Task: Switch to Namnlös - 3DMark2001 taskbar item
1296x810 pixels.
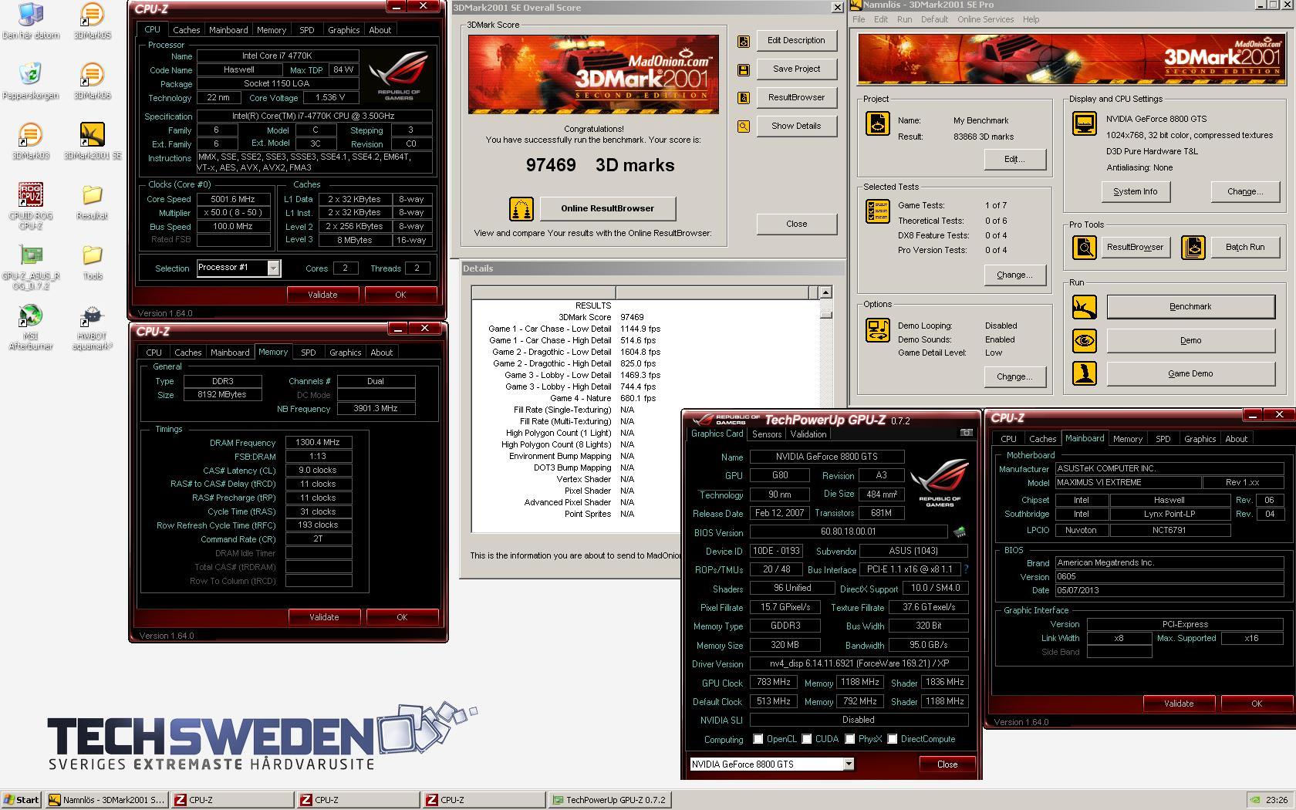Action: point(106,800)
